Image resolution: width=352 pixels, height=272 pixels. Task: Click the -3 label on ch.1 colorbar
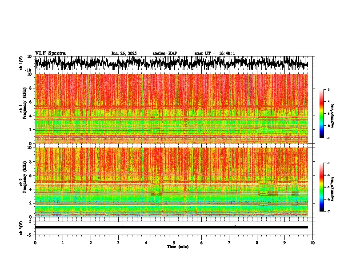click(x=328, y=89)
